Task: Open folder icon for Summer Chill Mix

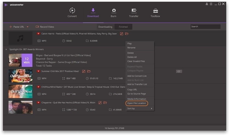Action: click(89, 71)
